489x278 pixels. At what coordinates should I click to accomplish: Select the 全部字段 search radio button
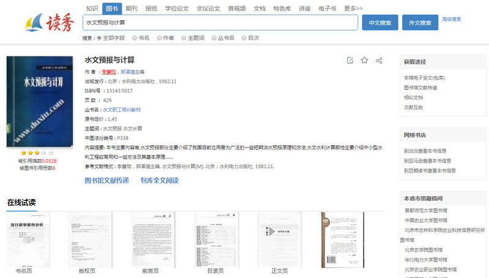tap(100, 38)
